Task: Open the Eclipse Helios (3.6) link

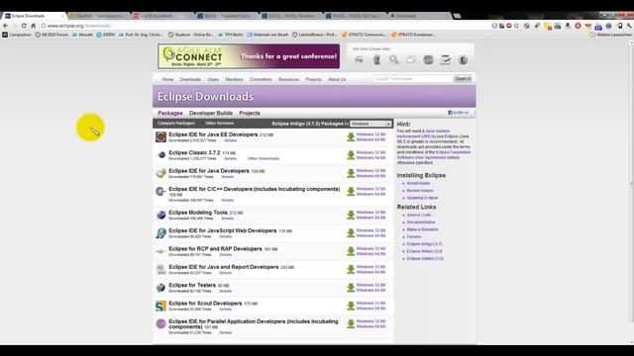Action: [425, 251]
